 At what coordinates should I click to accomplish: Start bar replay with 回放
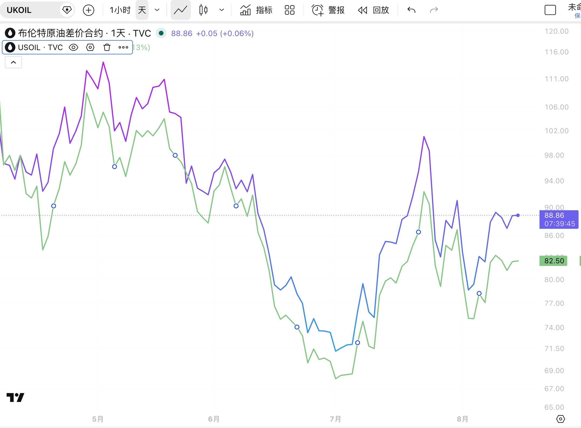pos(373,10)
